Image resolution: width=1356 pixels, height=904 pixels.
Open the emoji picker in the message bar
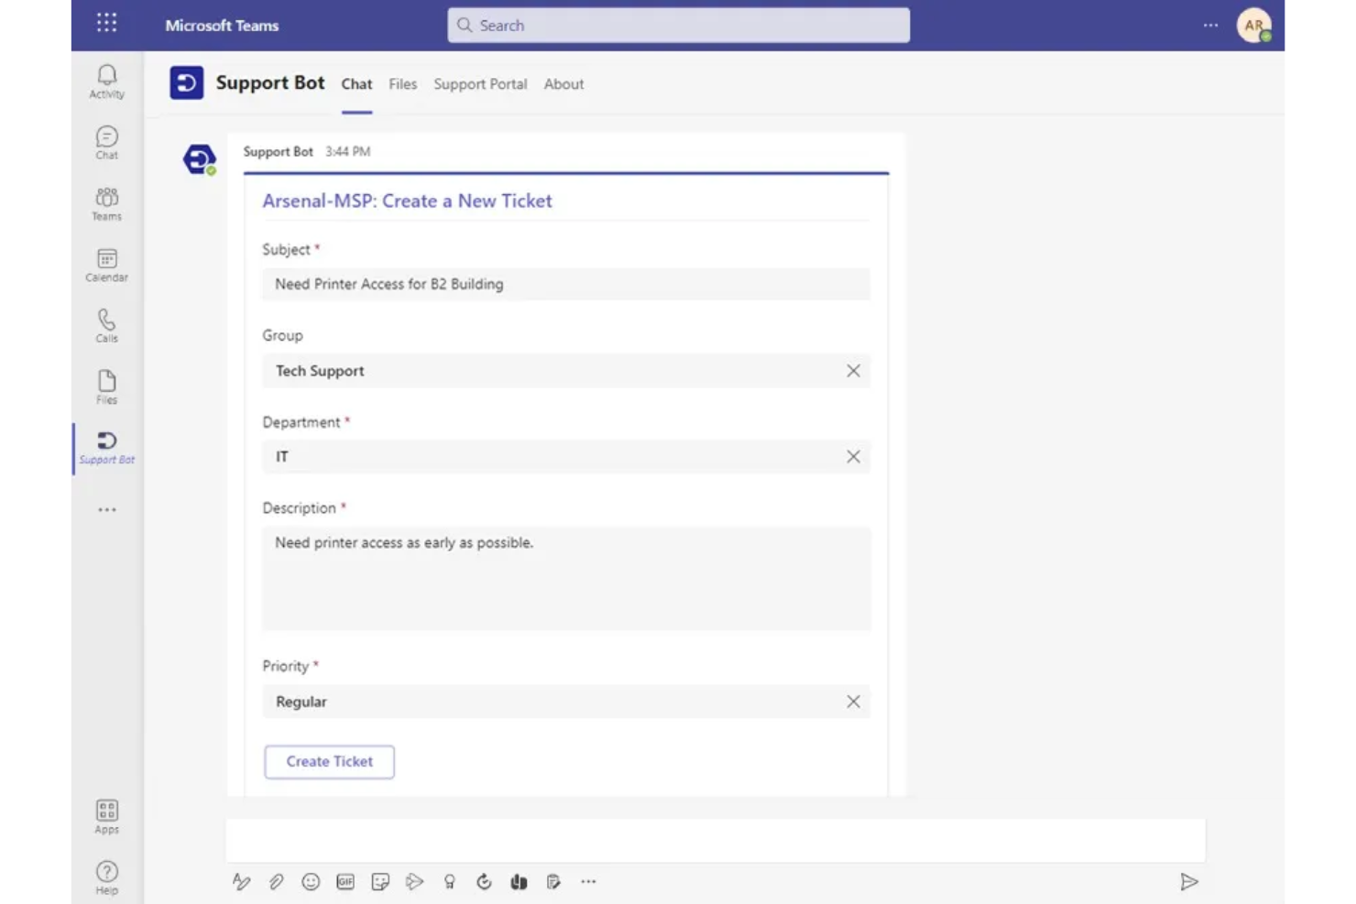311,881
